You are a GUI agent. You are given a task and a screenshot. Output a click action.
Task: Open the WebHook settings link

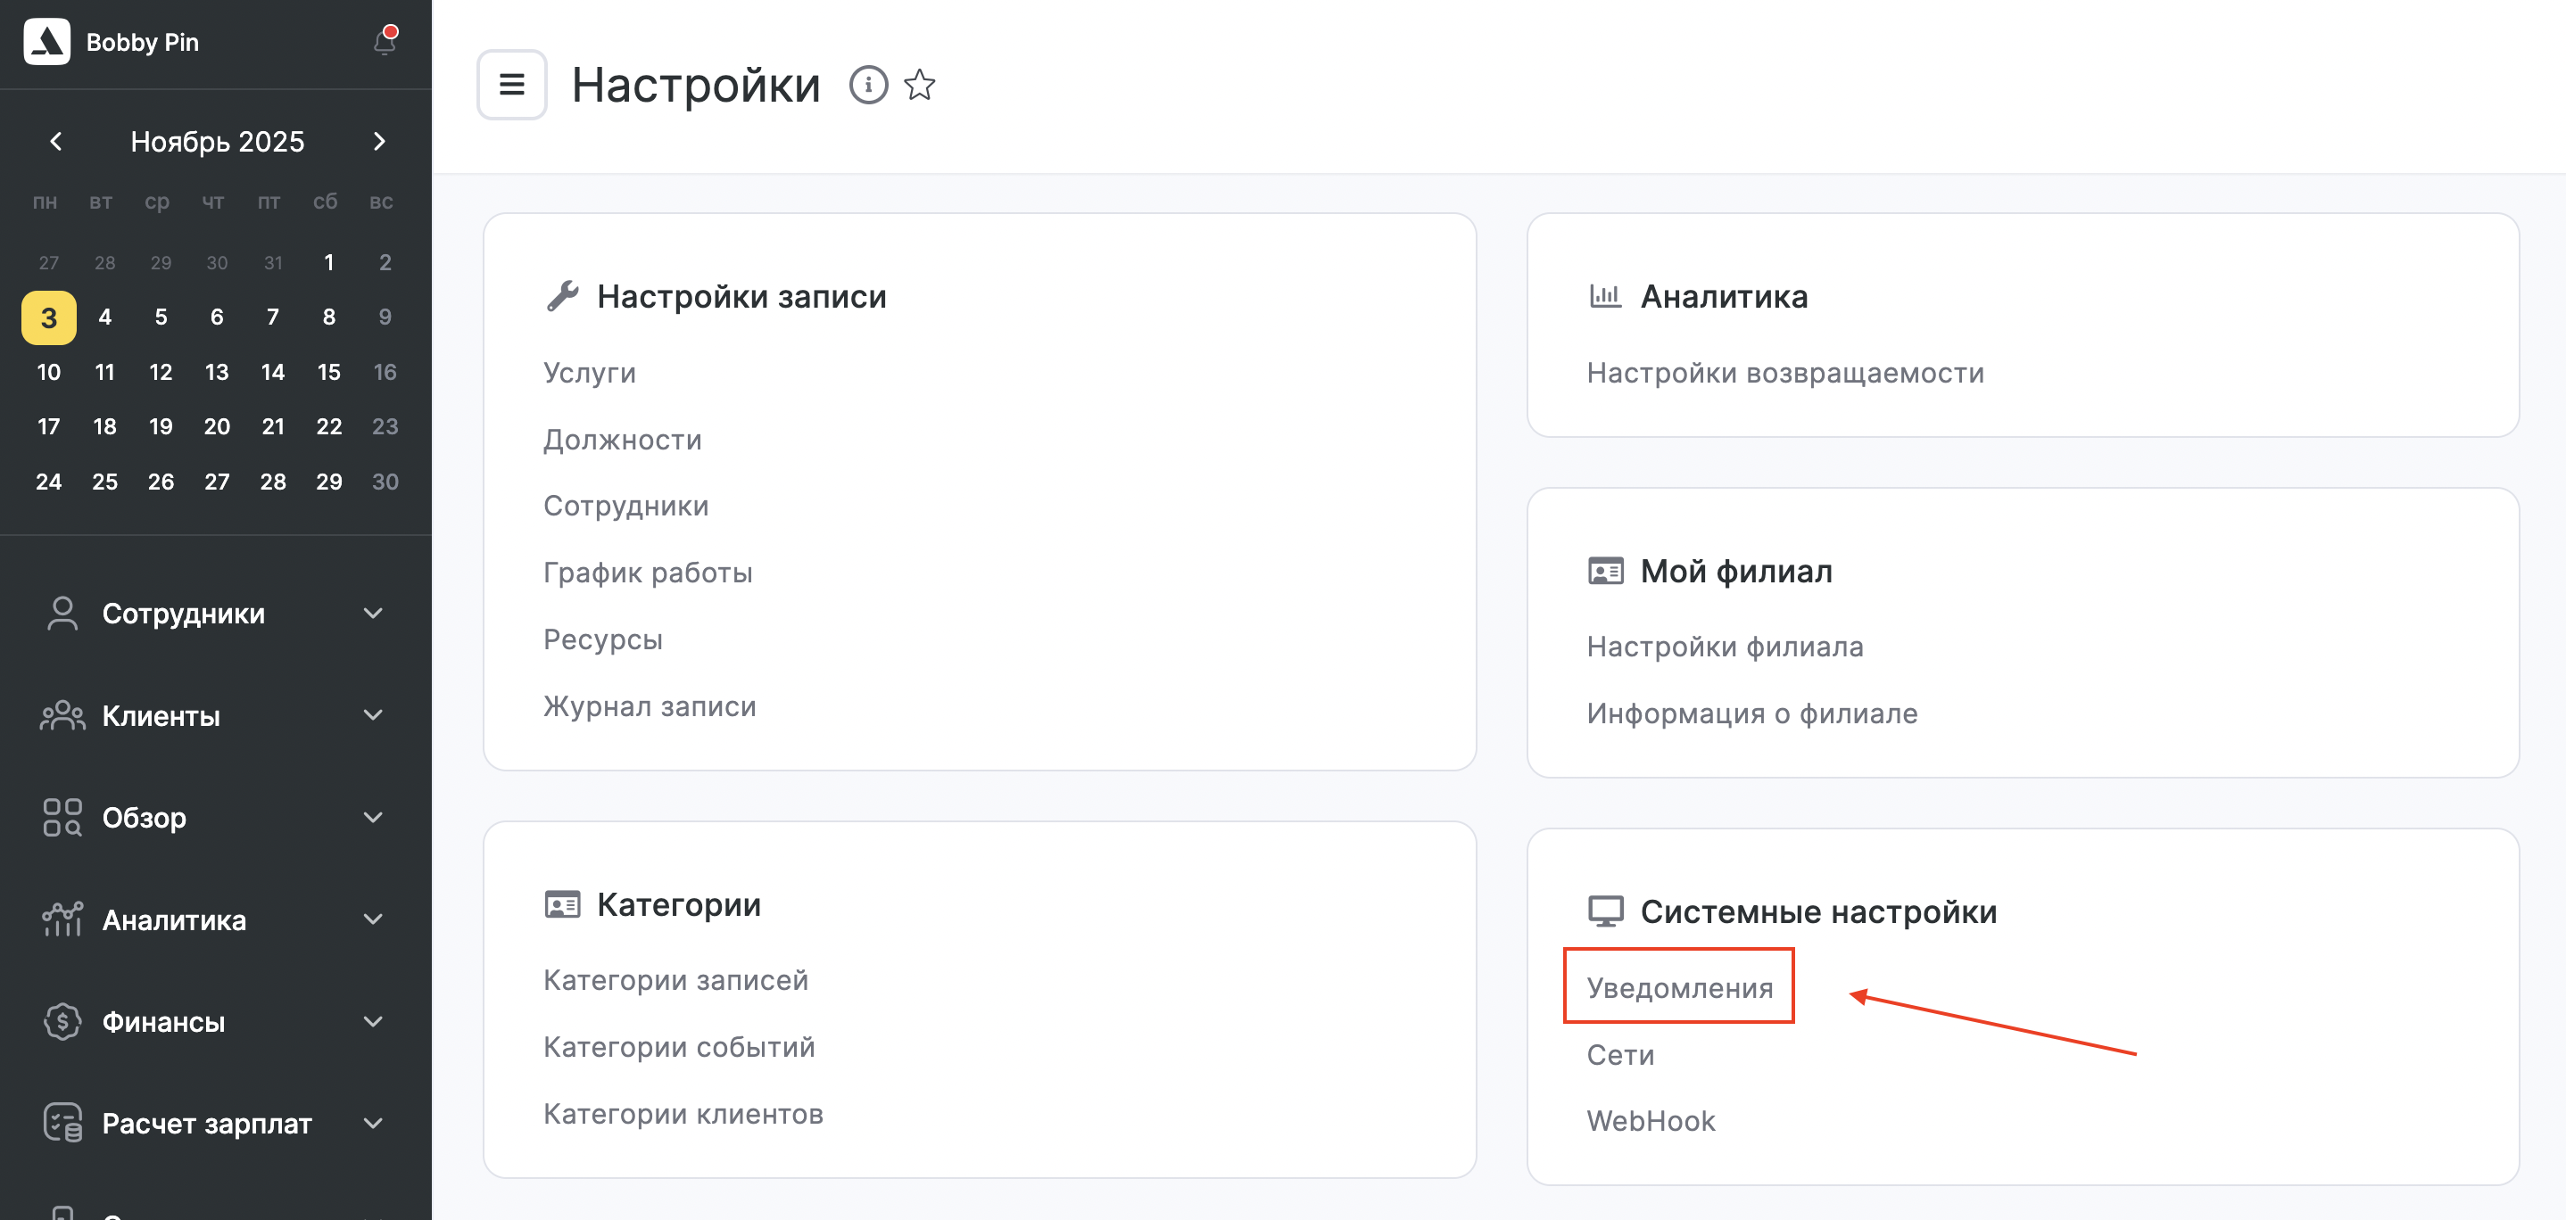(x=1651, y=1120)
